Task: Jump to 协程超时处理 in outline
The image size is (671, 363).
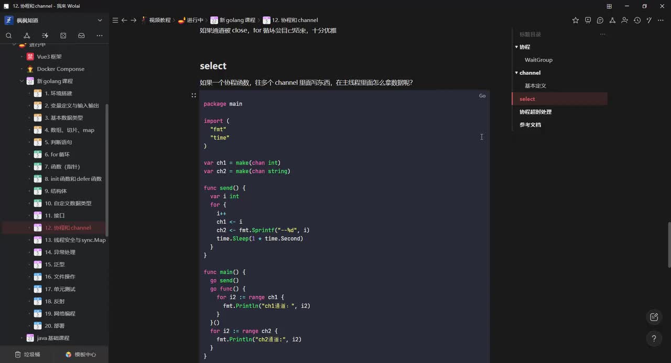Action: tap(535, 112)
